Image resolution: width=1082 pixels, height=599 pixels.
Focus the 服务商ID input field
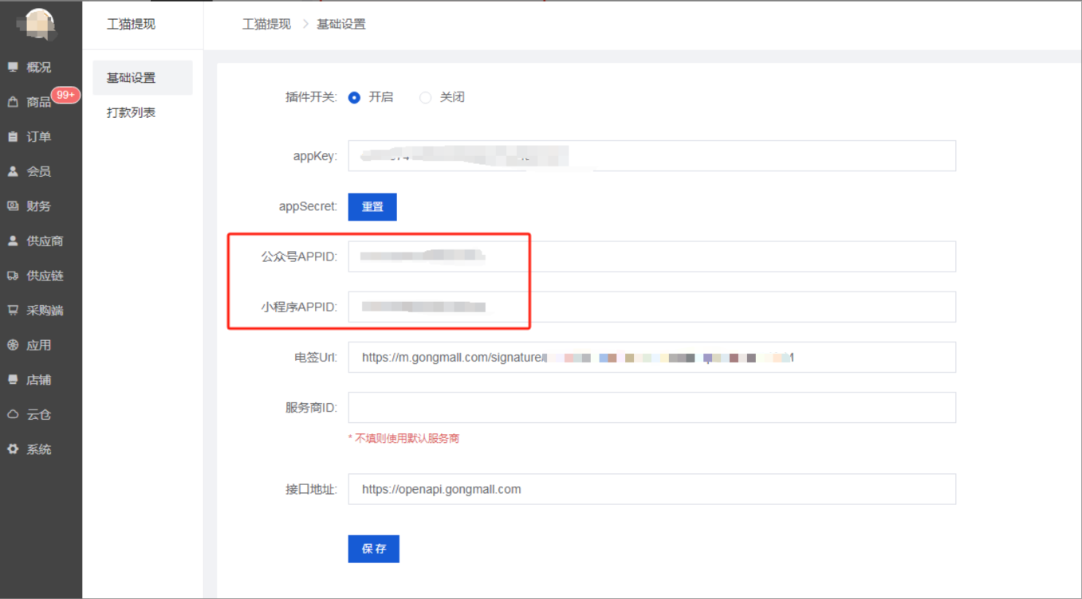651,408
